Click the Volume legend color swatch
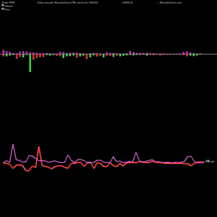This screenshot has width=217, height=217. [3, 5]
